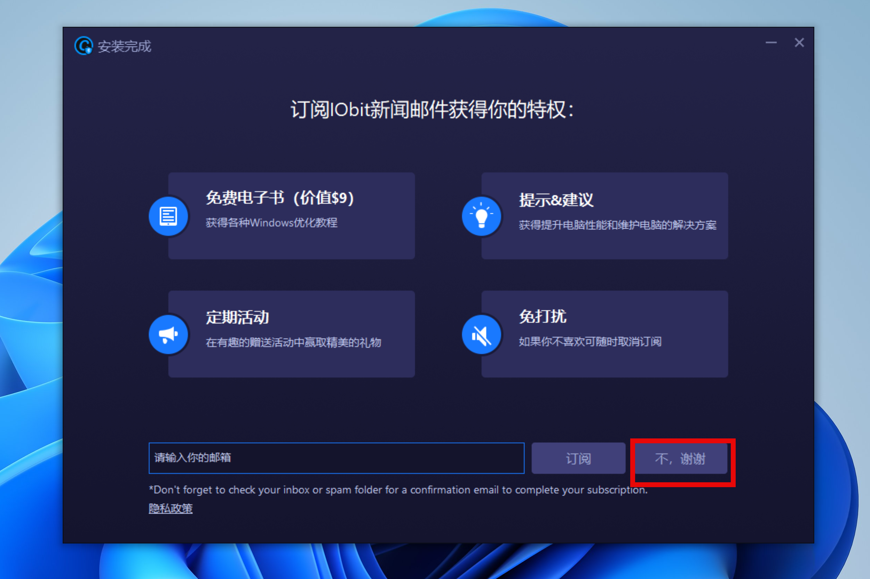Click the email address input field
Image resolution: width=870 pixels, height=579 pixels.
click(x=336, y=458)
